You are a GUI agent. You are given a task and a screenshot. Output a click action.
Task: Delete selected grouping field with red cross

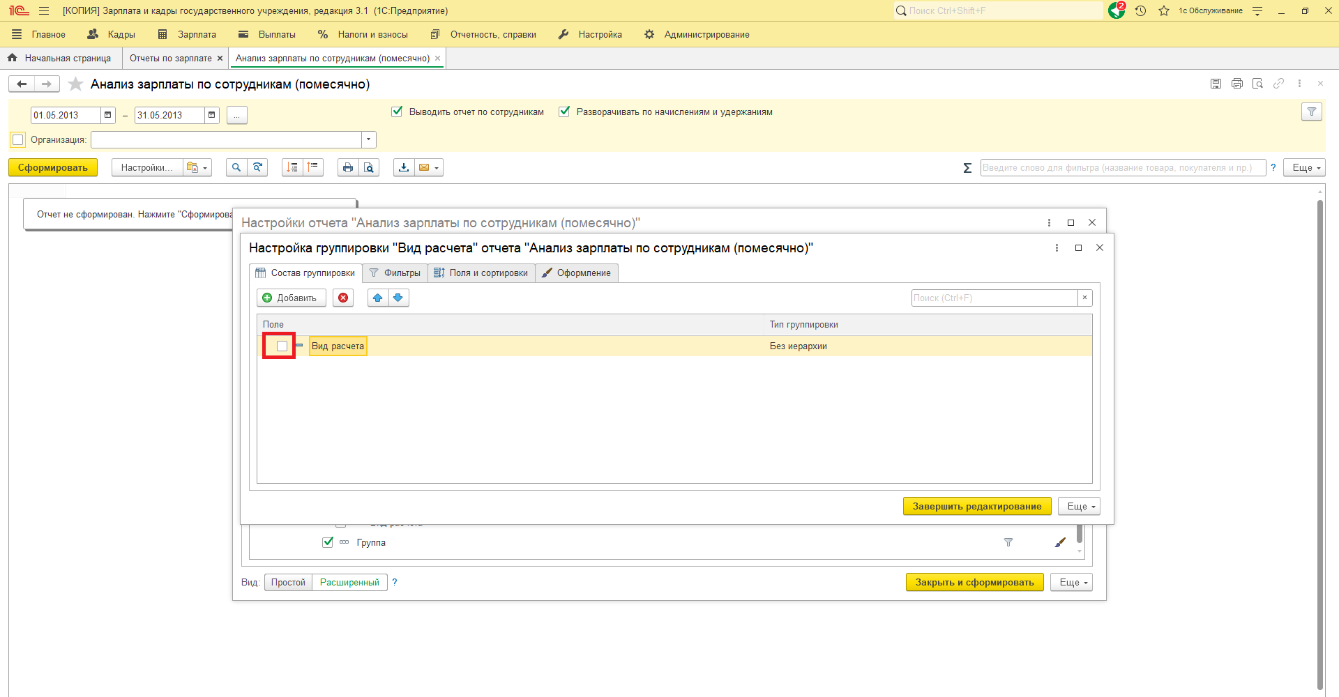343,298
